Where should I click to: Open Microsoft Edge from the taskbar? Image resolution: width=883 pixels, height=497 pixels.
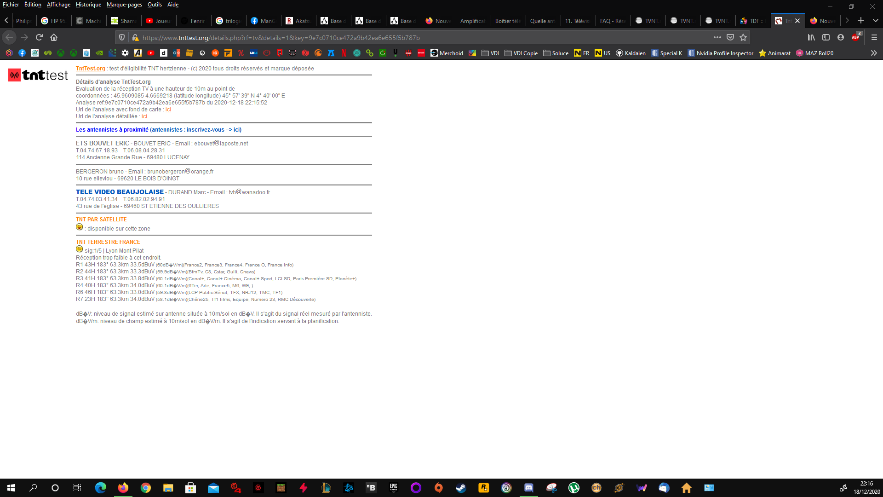tap(100, 488)
